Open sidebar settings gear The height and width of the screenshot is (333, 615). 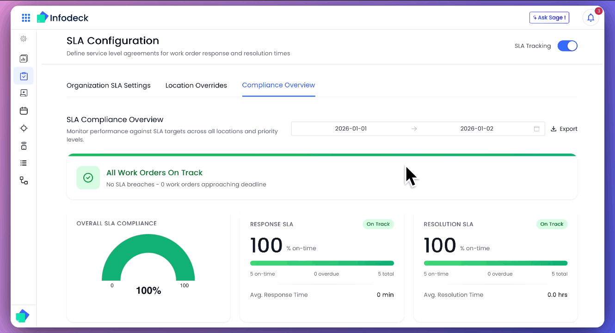pyautogui.click(x=24, y=38)
